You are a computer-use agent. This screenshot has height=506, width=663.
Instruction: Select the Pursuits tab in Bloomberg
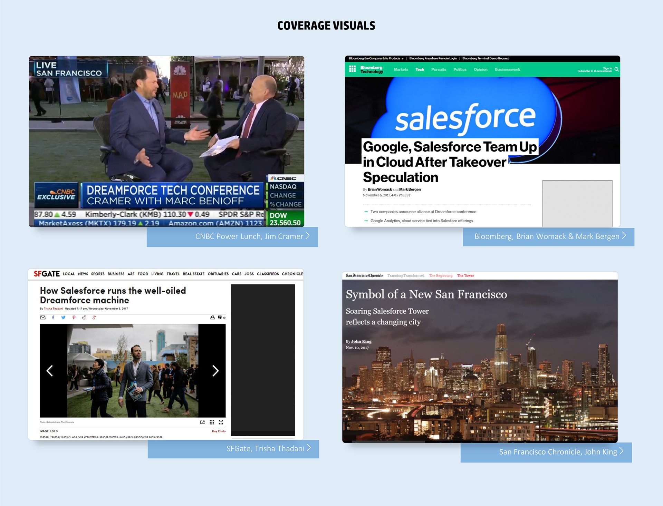click(439, 69)
